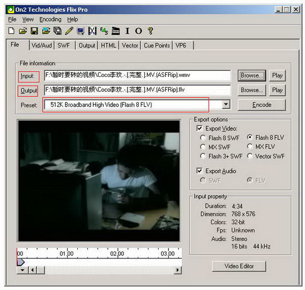Open the Video Editor button
The image size is (305, 290).
(x=239, y=266)
